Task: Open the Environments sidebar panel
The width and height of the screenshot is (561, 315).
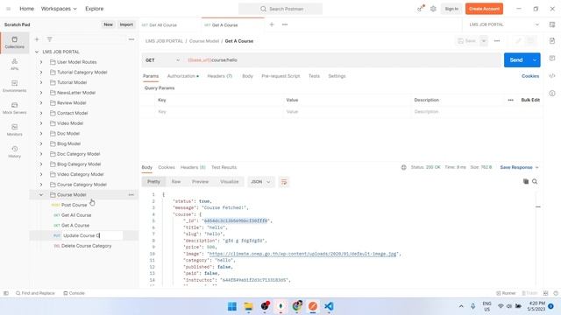Action: click(14, 86)
